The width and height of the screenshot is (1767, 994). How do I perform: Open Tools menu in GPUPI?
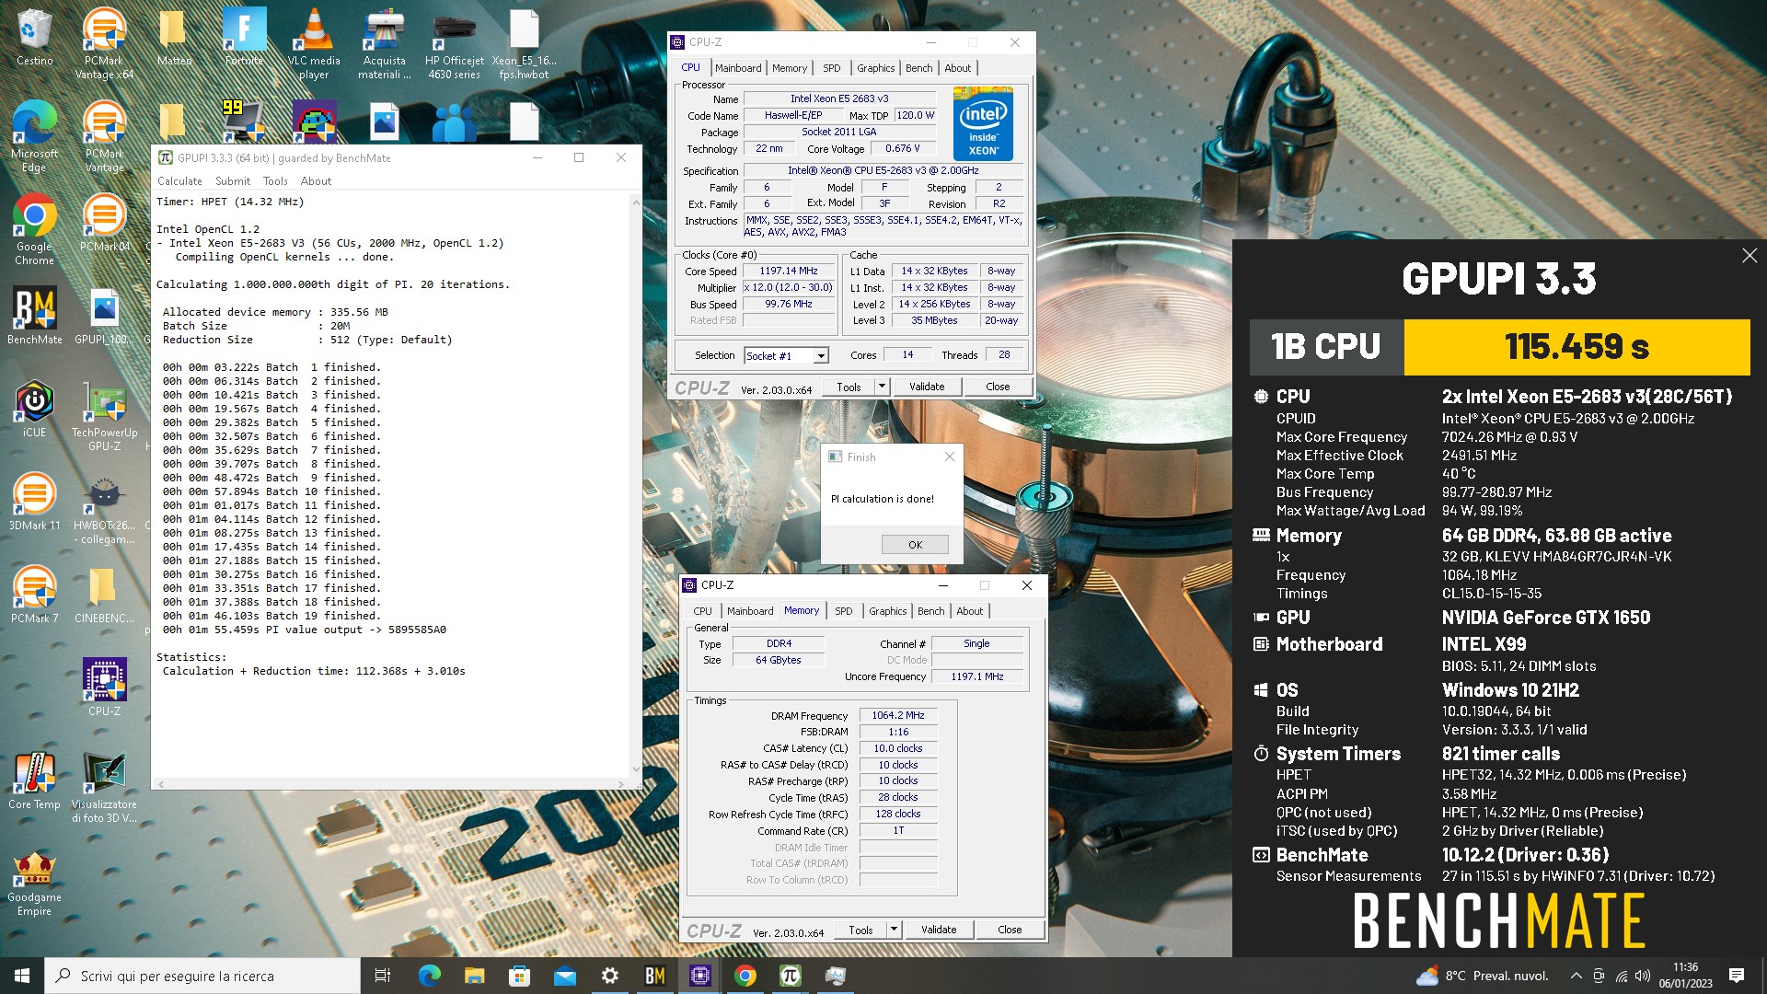pyautogui.click(x=275, y=181)
